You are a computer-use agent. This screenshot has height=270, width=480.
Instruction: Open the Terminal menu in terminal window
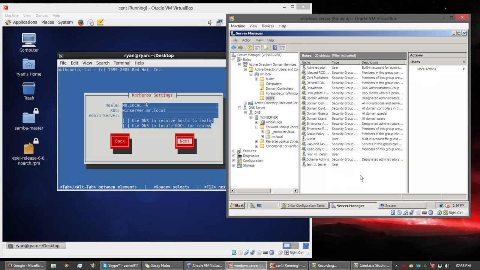click(x=122, y=63)
